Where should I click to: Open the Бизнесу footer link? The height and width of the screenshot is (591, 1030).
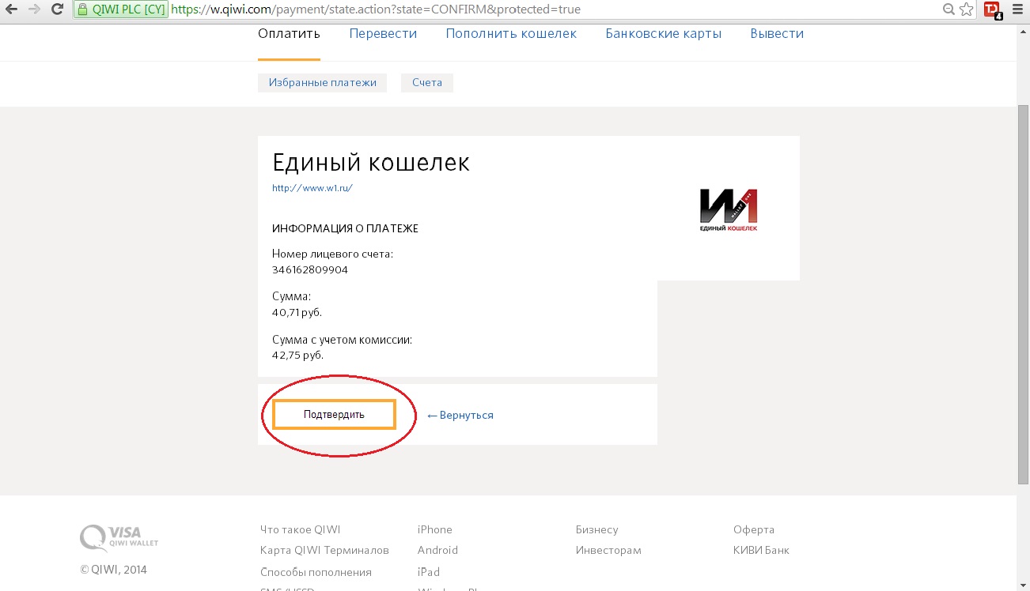[x=597, y=529]
